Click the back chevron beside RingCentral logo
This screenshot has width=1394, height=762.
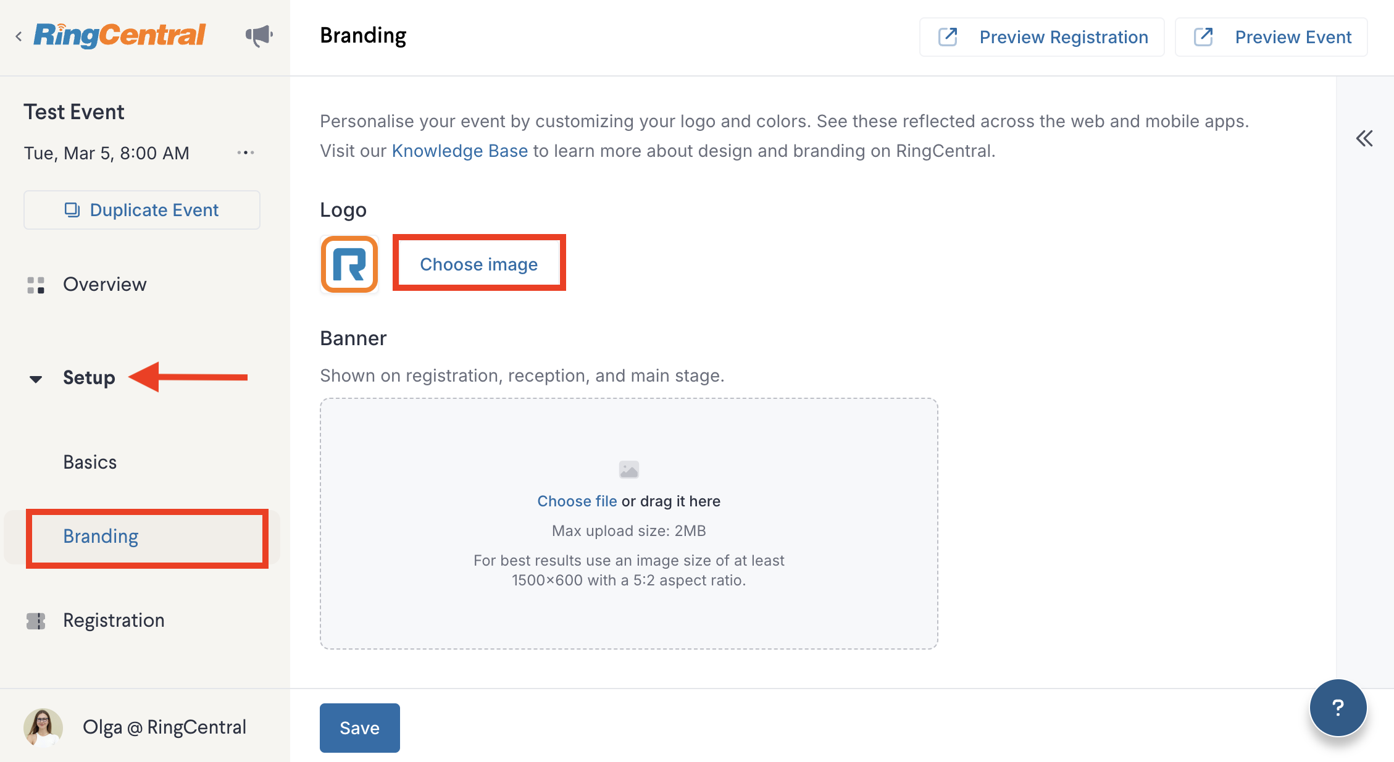click(x=19, y=36)
